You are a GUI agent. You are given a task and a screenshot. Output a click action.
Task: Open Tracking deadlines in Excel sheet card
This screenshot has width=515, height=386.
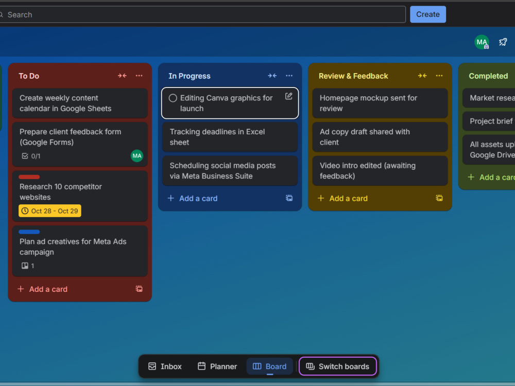tap(230, 137)
